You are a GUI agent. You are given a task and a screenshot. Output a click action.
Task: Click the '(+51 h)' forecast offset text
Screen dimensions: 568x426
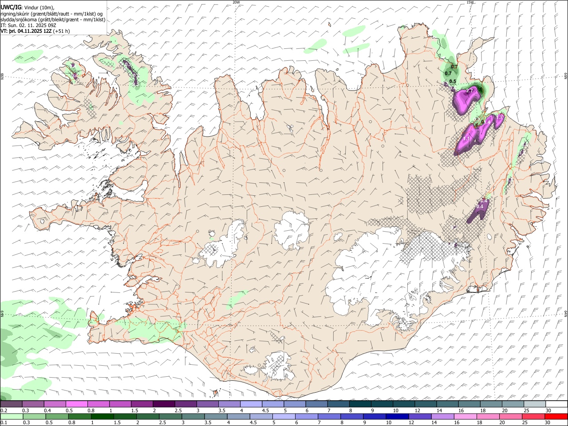click(x=61, y=31)
